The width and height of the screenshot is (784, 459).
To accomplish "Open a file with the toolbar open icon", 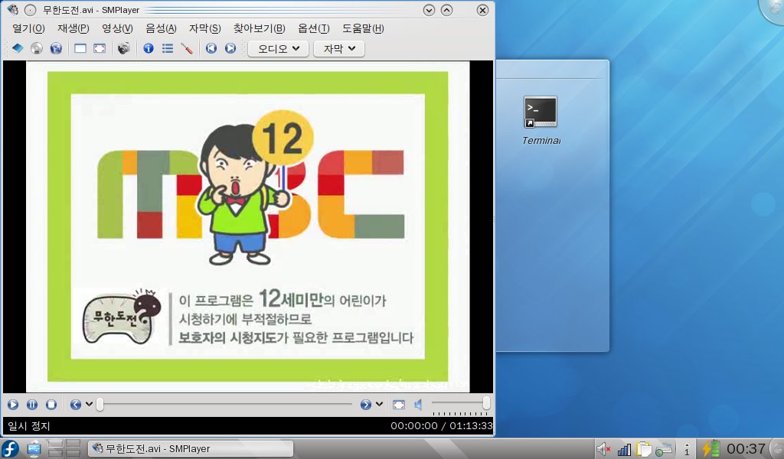I will point(18,48).
